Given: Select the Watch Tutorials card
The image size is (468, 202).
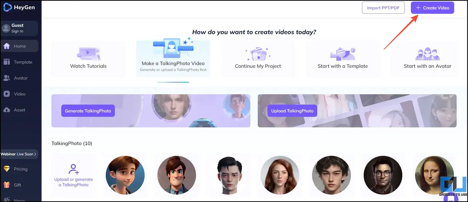Looking at the screenshot, I should (x=88, y=59).
